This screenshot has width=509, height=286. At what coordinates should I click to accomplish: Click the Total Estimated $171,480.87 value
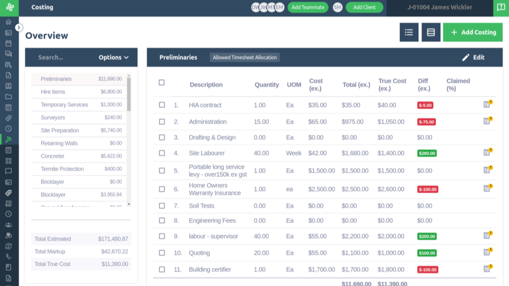[113, 239]
